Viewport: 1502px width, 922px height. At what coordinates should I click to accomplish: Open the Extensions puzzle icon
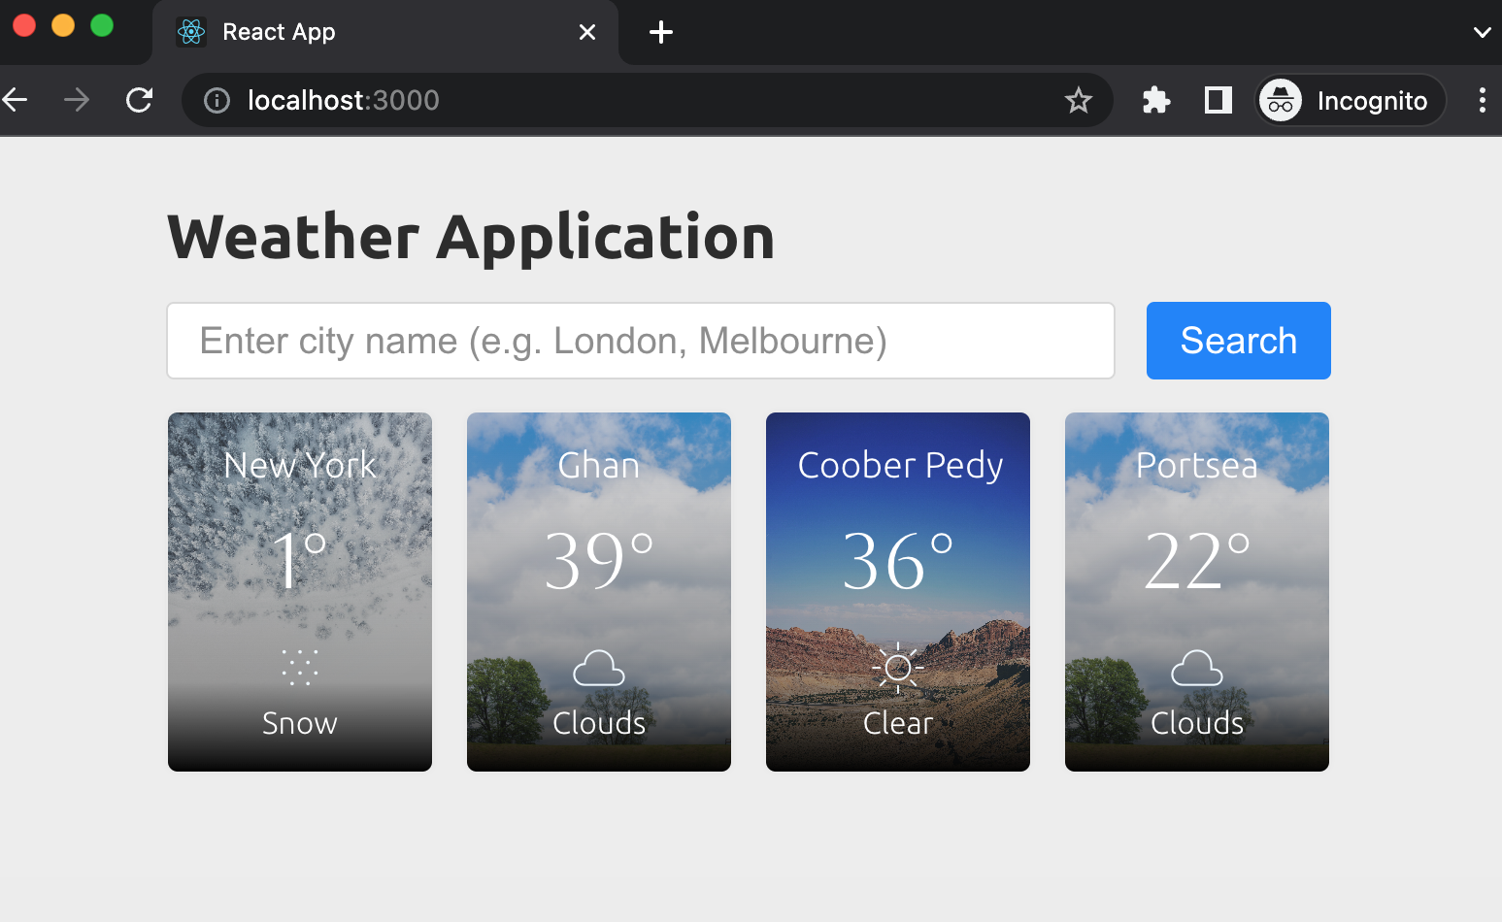(1155, 100)
